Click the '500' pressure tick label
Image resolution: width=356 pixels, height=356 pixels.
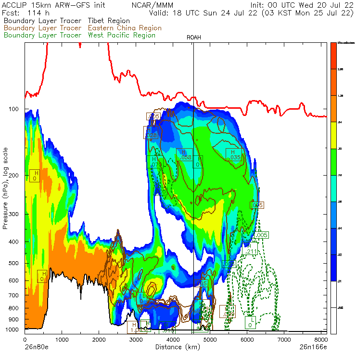(13, 263)
